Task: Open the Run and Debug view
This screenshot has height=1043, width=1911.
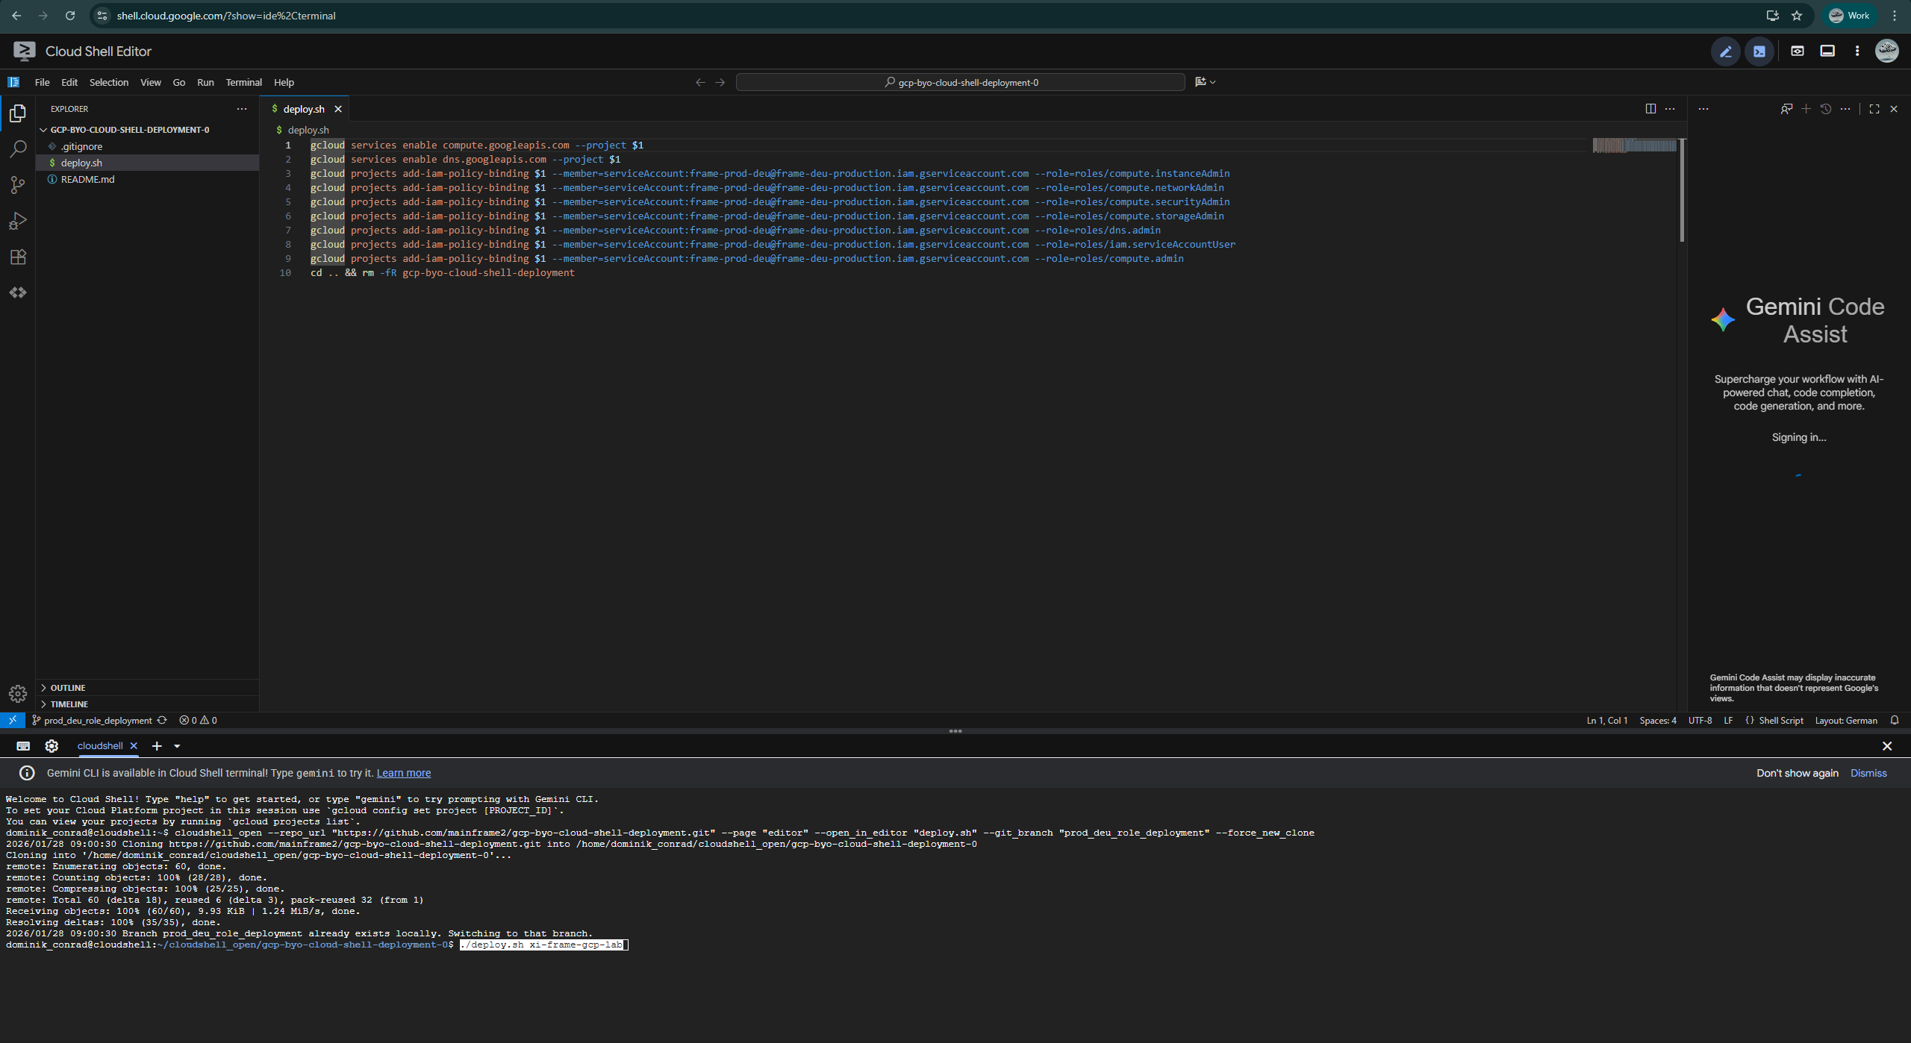Action: [x=18, y=221]
